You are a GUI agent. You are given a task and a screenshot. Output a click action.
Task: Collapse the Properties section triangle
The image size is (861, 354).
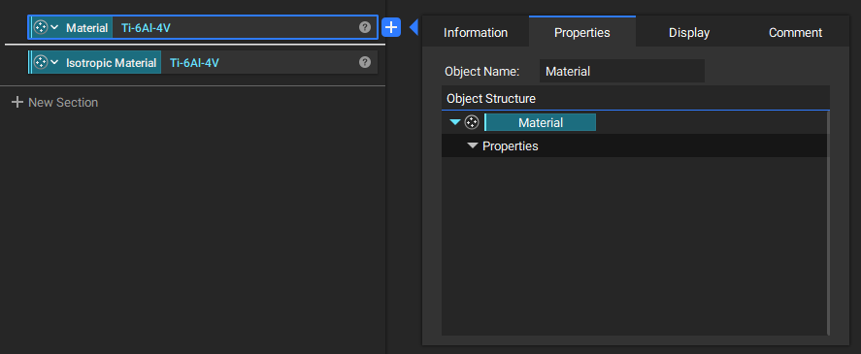pos(472,146)
